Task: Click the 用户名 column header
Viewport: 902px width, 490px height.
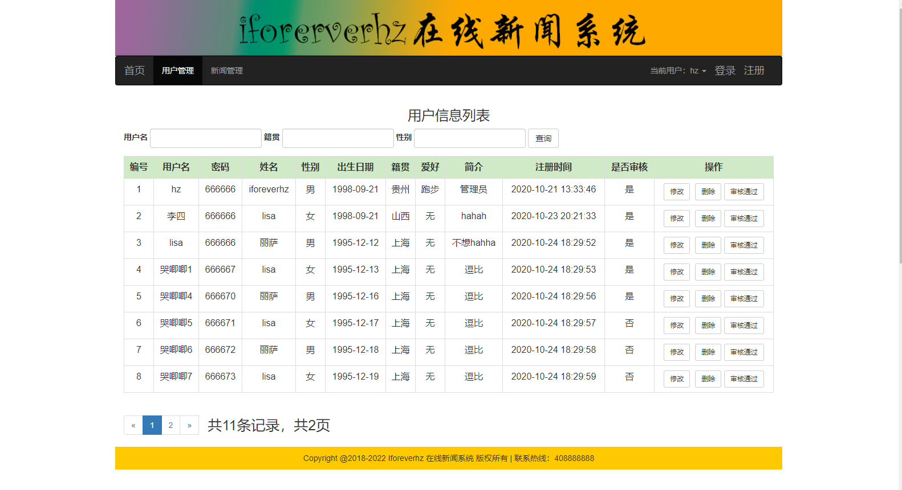Action: 176,167
